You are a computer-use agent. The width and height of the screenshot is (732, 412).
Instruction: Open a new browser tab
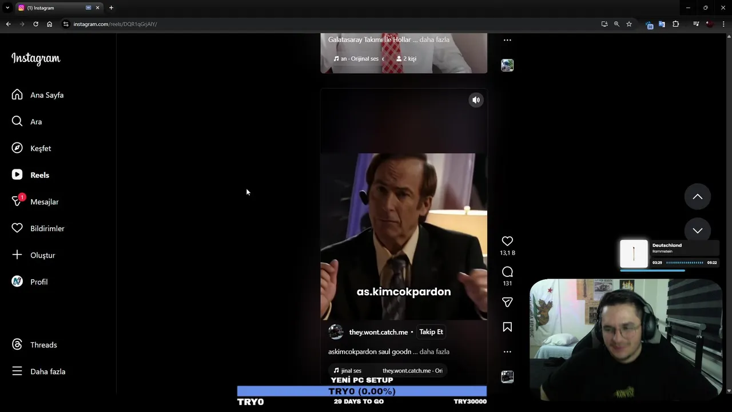click(x=111, y=8)
